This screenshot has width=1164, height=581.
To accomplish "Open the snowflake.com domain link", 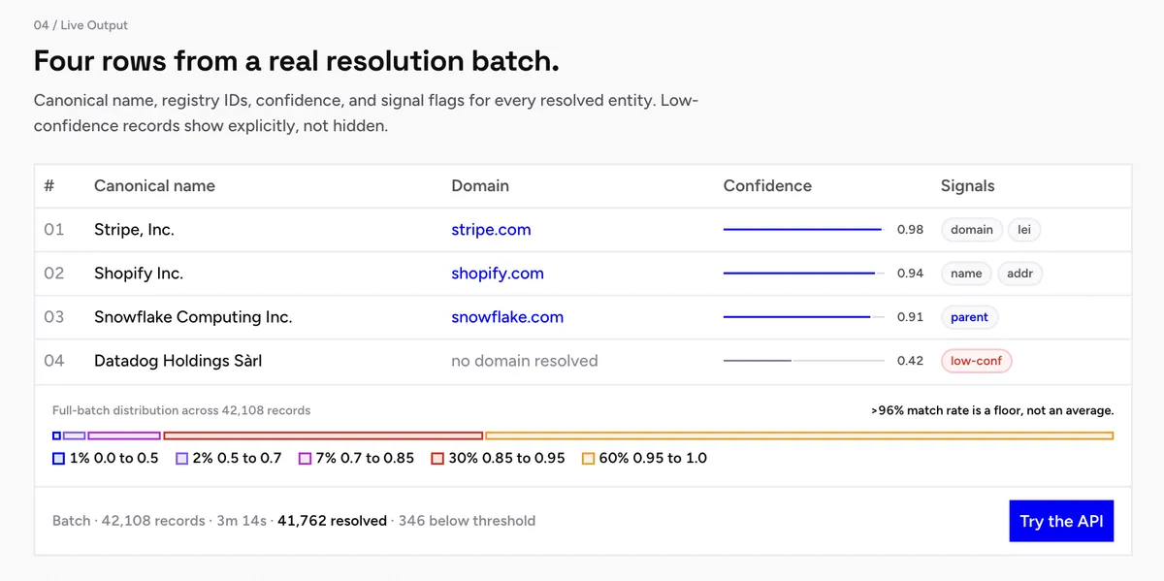I will (x=507, y=317).
